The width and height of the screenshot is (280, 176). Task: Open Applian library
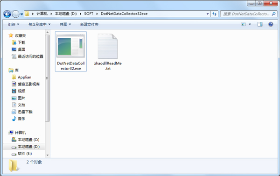coord(24,77)
